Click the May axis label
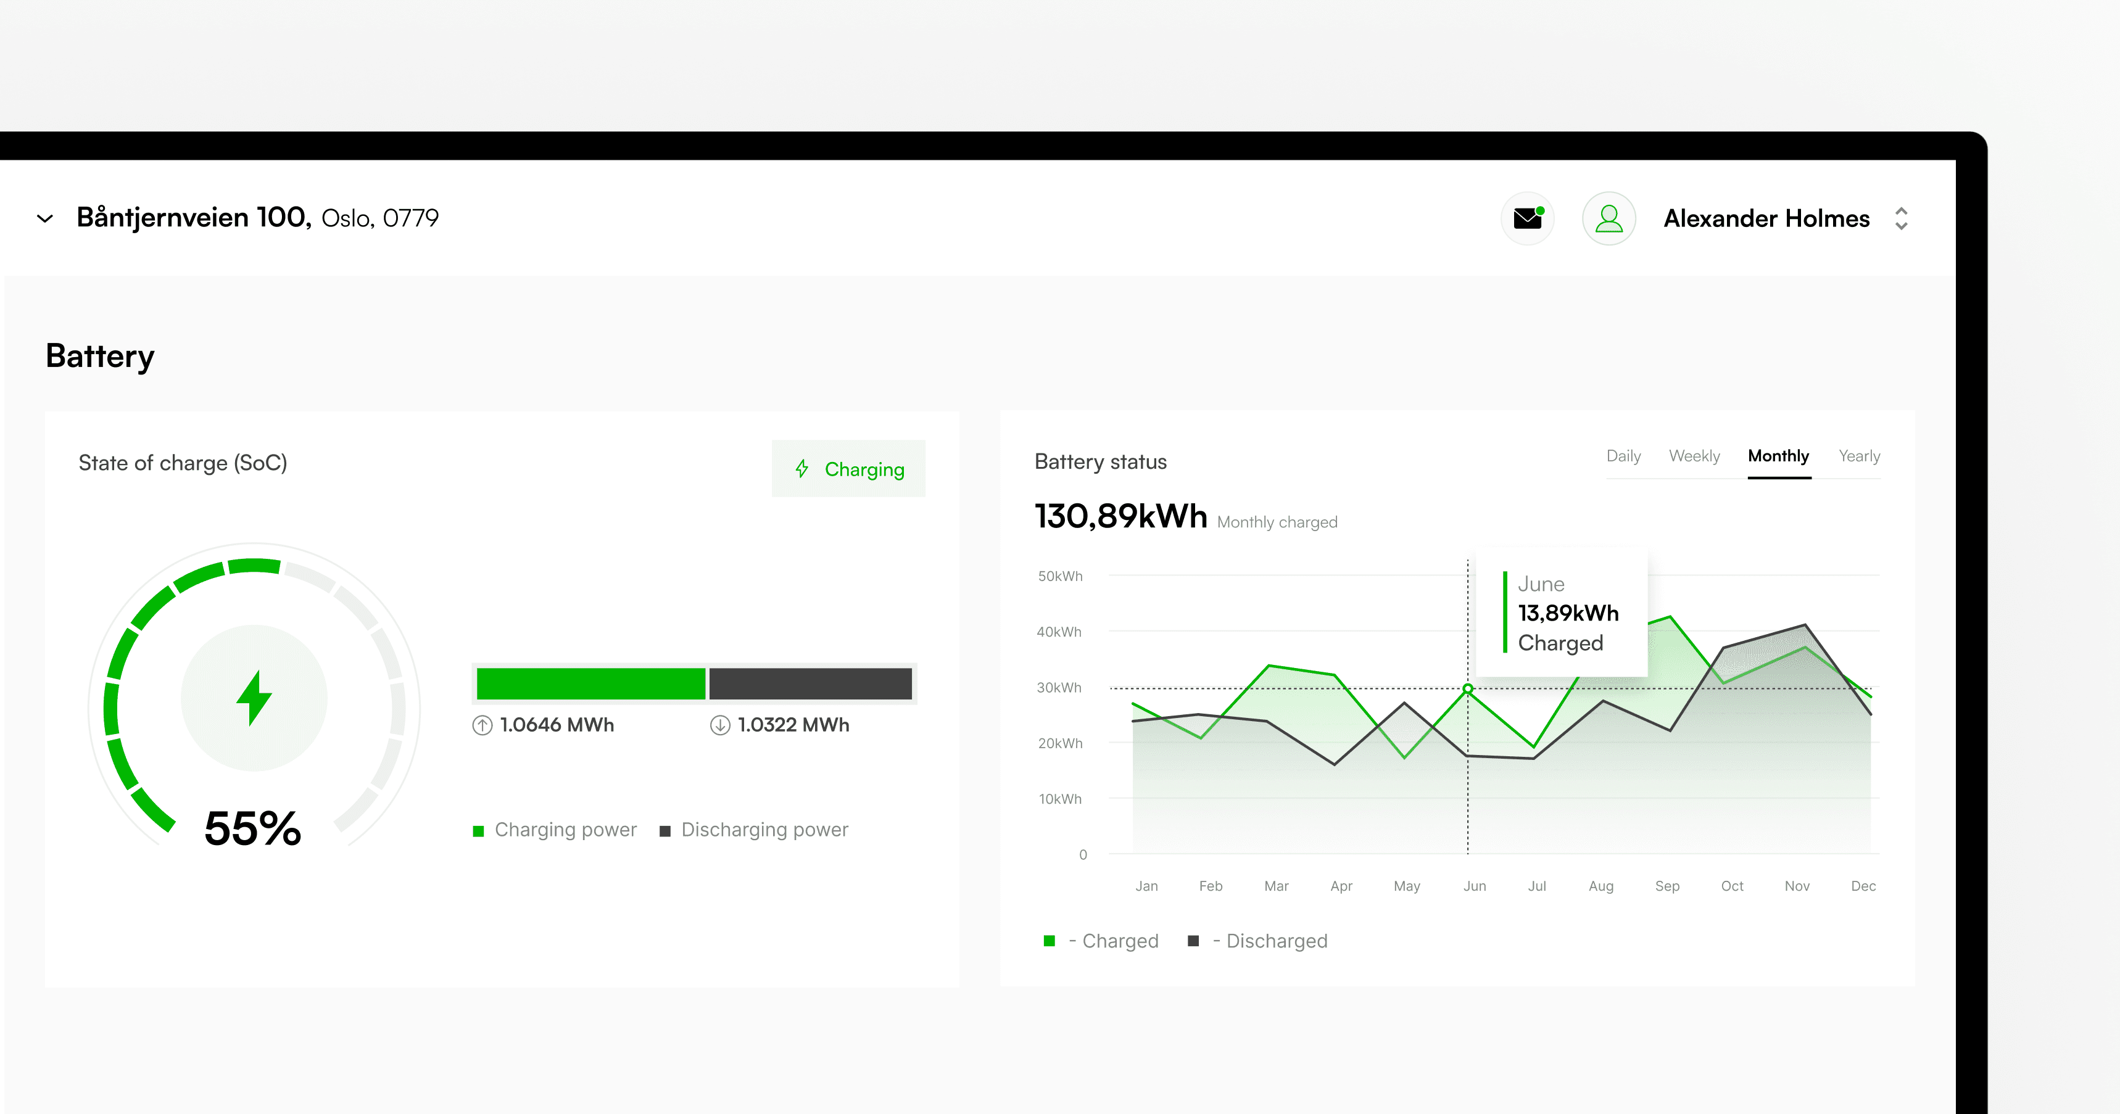2120x1114 pixels. (1407, 886)
